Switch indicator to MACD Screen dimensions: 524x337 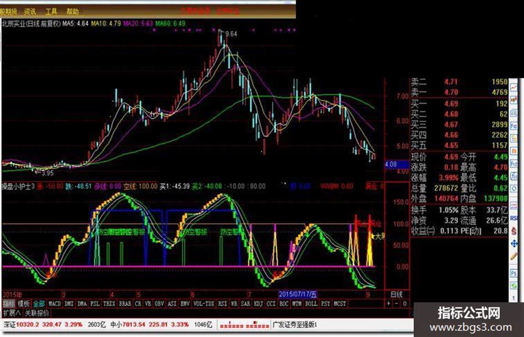[x=54, y=304]
